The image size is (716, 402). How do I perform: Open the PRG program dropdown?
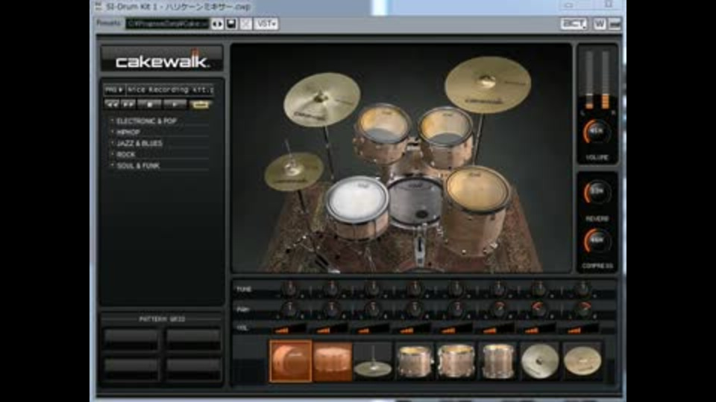pos(114,90)
